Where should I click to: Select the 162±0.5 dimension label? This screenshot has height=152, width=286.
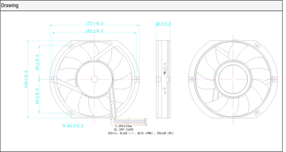pyautogui.click(x=94, y=31)
